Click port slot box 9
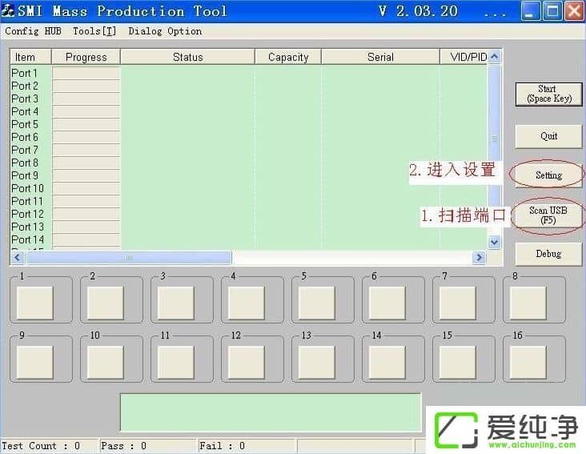The image size is (586, 454). [x=34, y=362]
